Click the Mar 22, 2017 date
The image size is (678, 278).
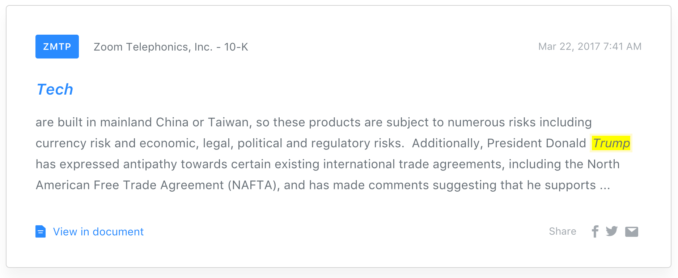[569, 47]
